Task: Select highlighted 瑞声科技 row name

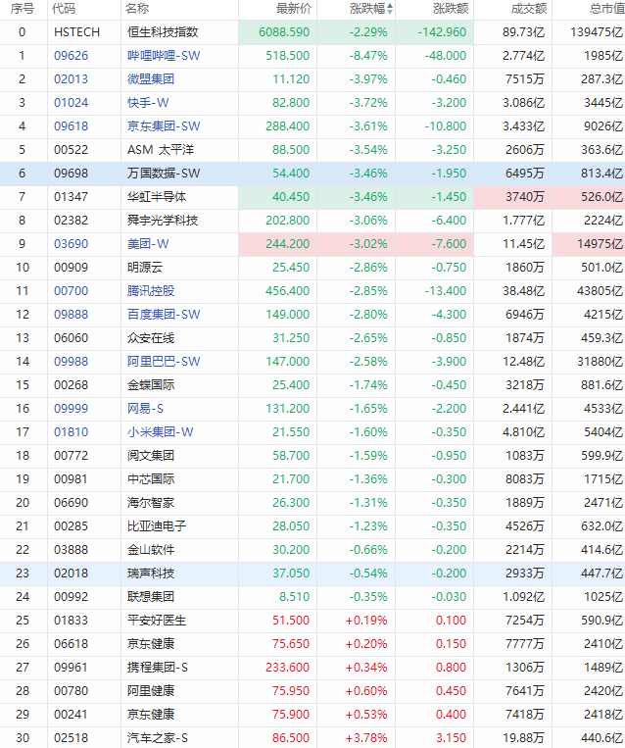Action: click(x=151, y=573)
